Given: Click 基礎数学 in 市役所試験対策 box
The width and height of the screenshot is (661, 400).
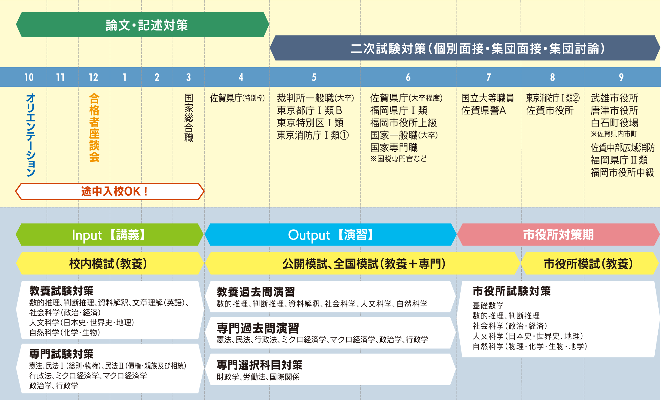Looking at the screenshot, I should tap(488, 305).
